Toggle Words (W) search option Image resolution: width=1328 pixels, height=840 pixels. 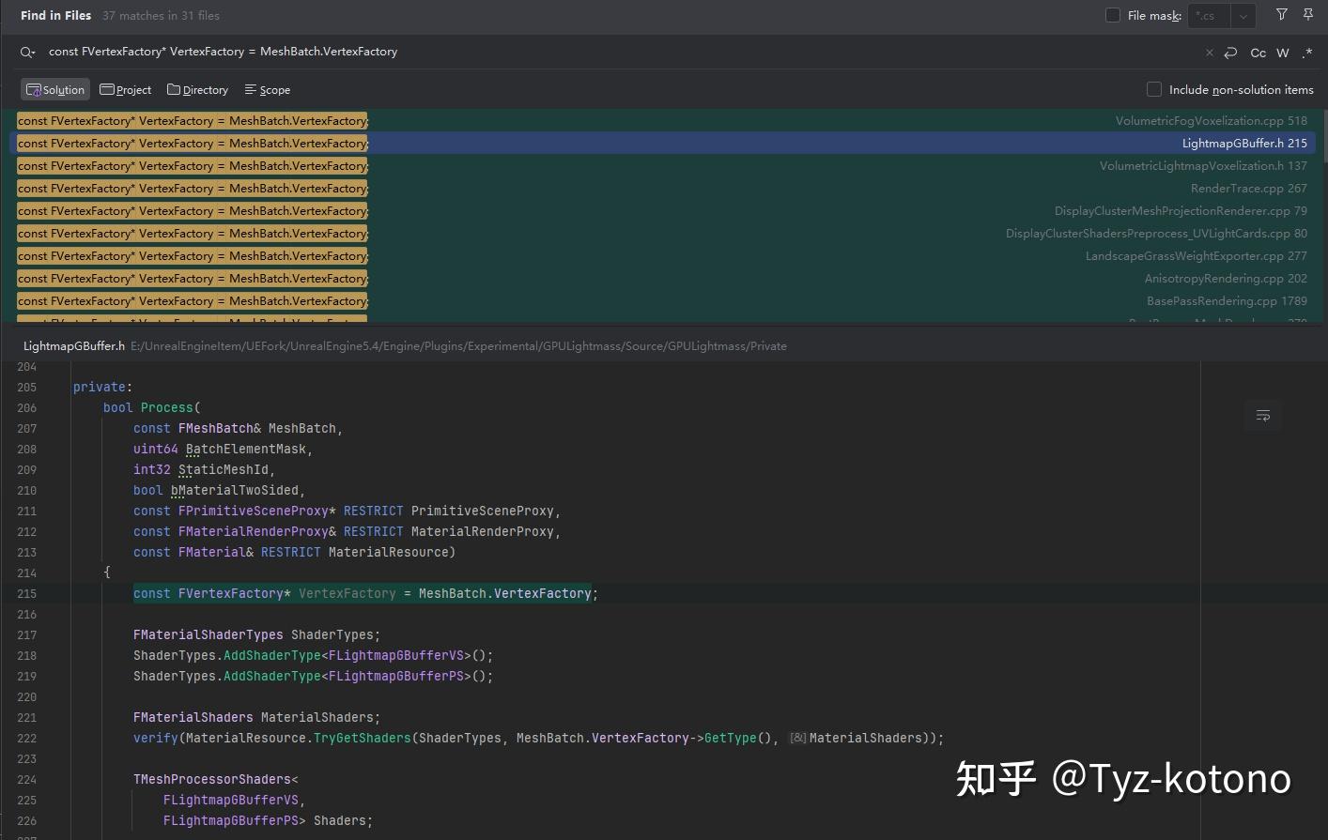point(1283,53)
